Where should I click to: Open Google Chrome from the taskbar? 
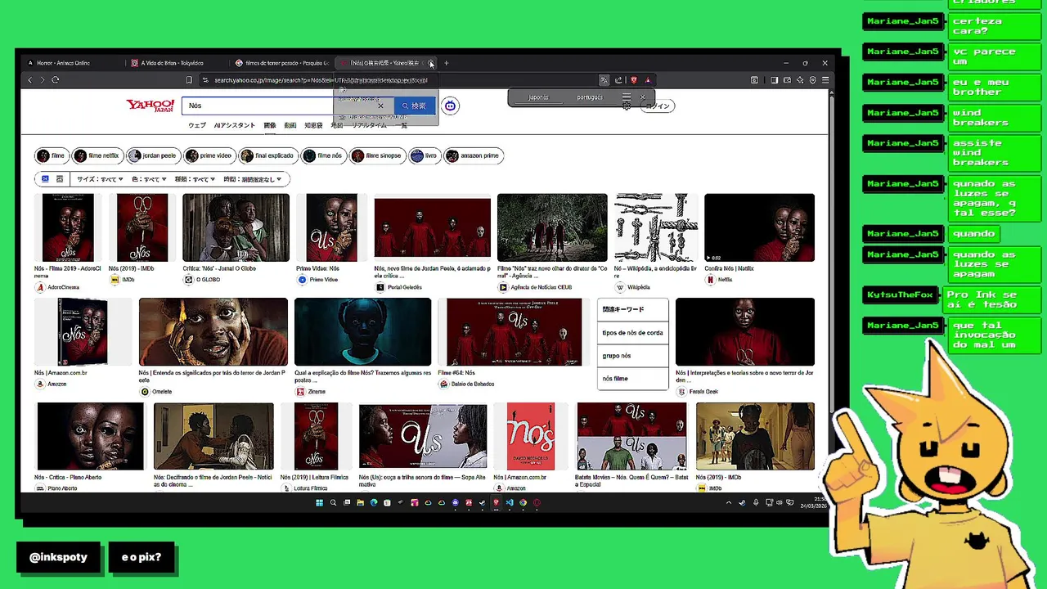[523, 503]
